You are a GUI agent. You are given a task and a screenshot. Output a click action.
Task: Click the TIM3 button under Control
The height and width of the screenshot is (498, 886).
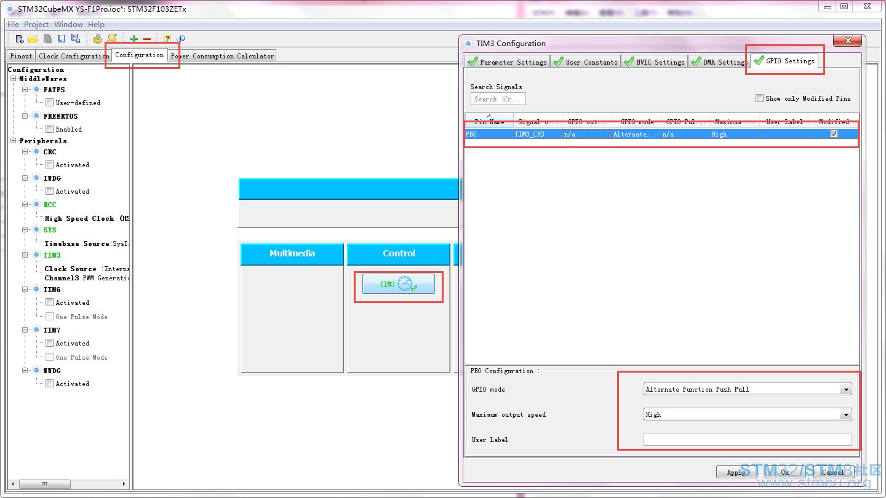coord(399,284)
